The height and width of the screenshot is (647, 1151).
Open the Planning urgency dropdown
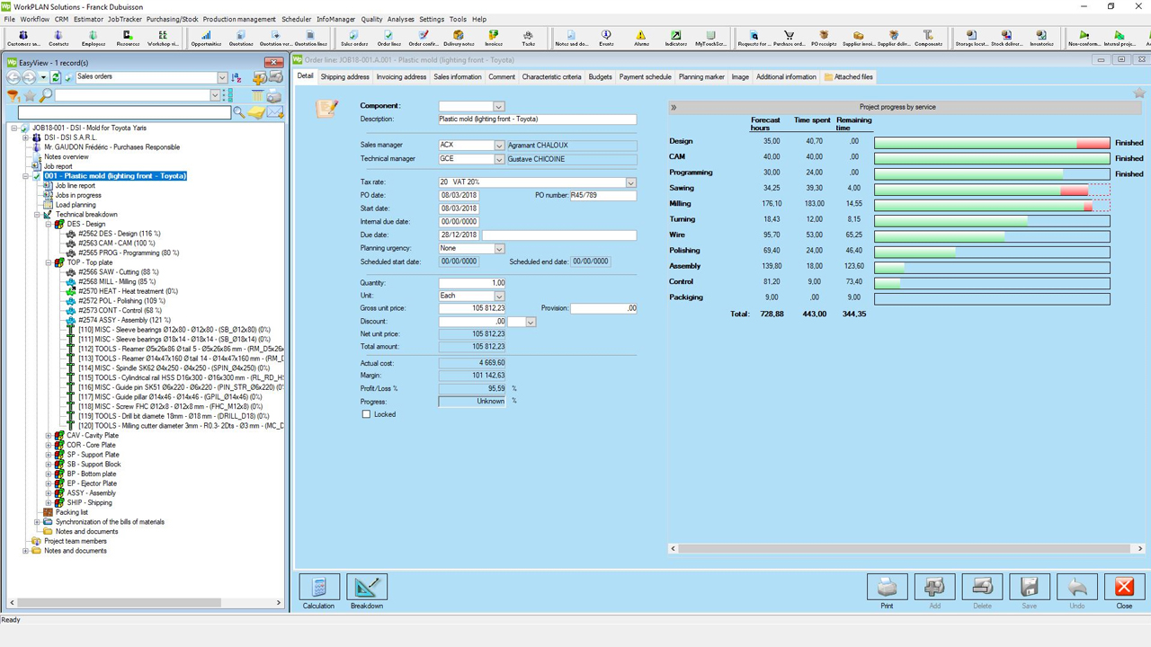click(499, 249)
